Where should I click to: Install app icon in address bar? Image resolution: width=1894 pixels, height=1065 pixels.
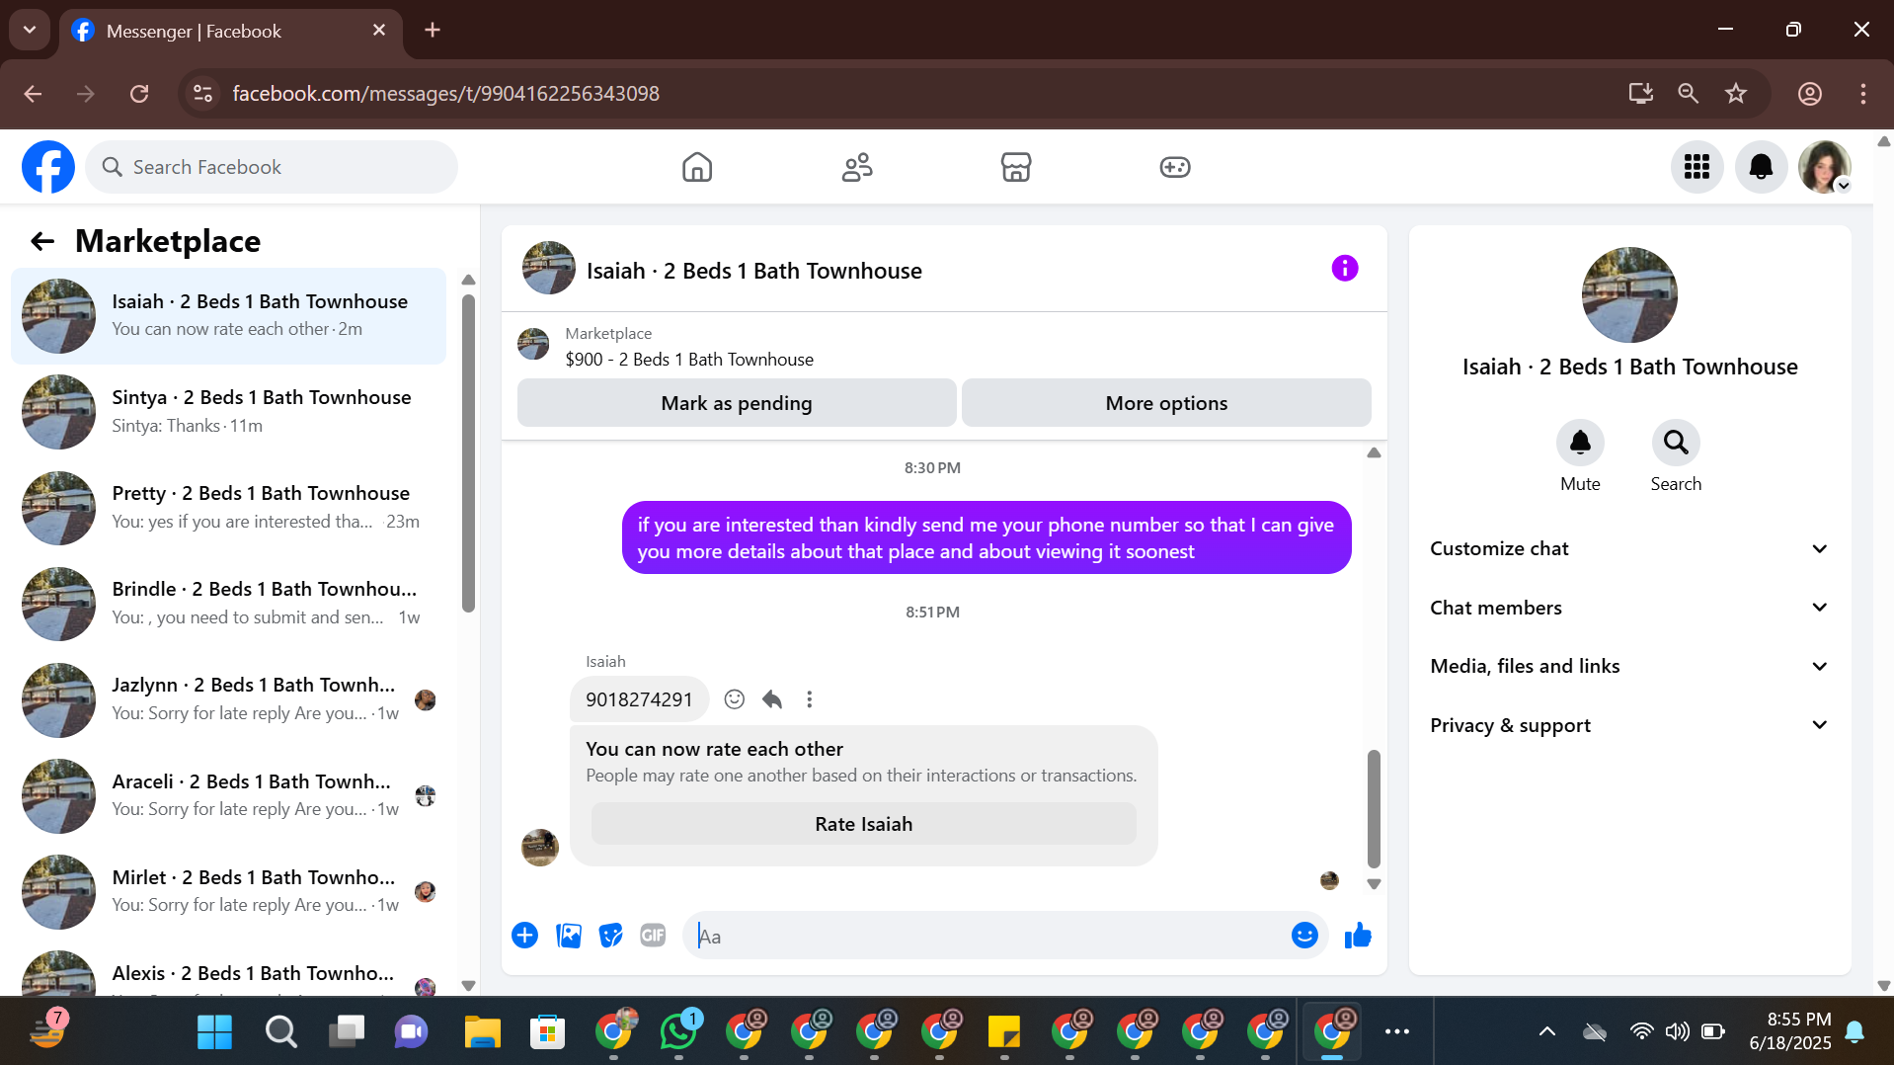tap(1641, 94)
